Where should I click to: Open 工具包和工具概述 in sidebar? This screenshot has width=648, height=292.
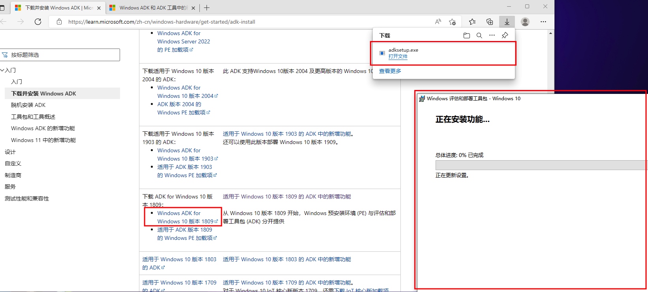click(x=33, y=117)
